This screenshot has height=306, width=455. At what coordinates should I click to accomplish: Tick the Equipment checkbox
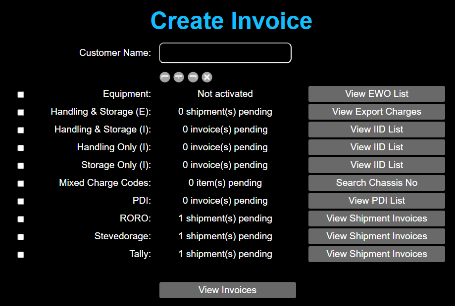click(x=21, y=94)
